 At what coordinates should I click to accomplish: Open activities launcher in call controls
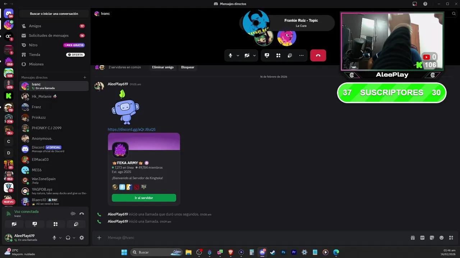click(278, 56)
